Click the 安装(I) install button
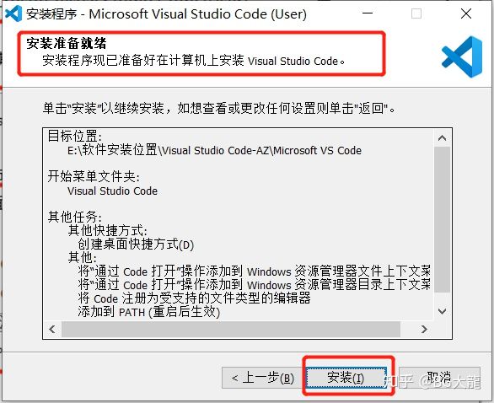Image resolution: width=494 pixels, height=403 pixels. point(346,378)
